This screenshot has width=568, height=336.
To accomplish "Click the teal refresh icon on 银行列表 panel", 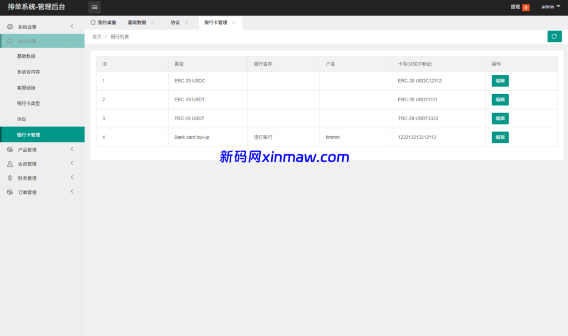I will pos(555,36).
